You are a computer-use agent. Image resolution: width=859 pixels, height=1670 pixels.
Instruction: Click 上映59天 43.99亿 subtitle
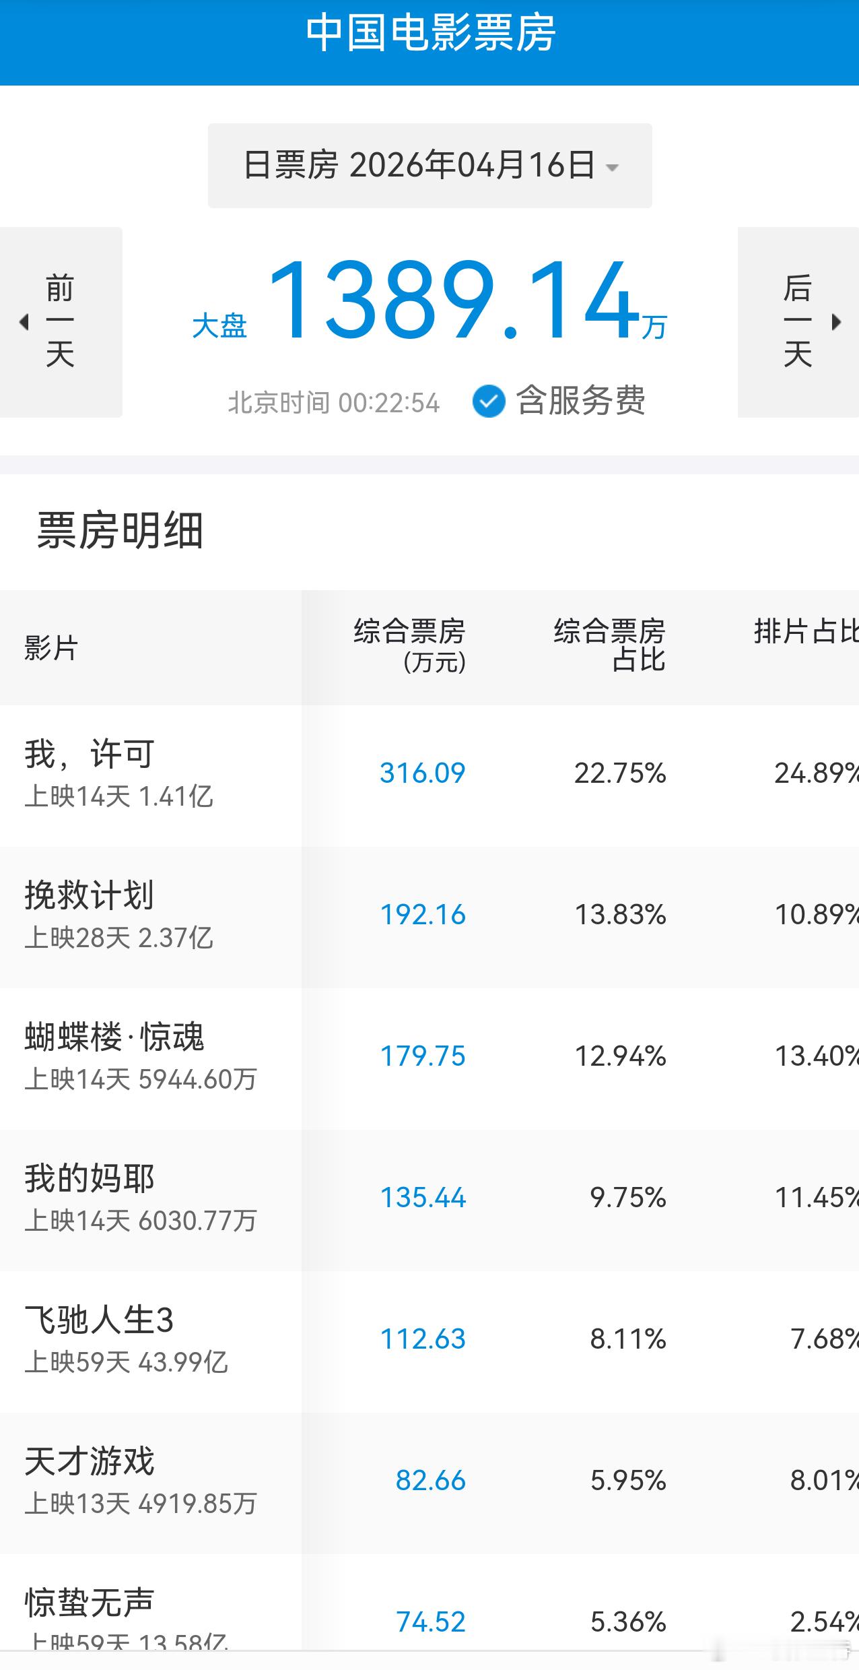127,1363
